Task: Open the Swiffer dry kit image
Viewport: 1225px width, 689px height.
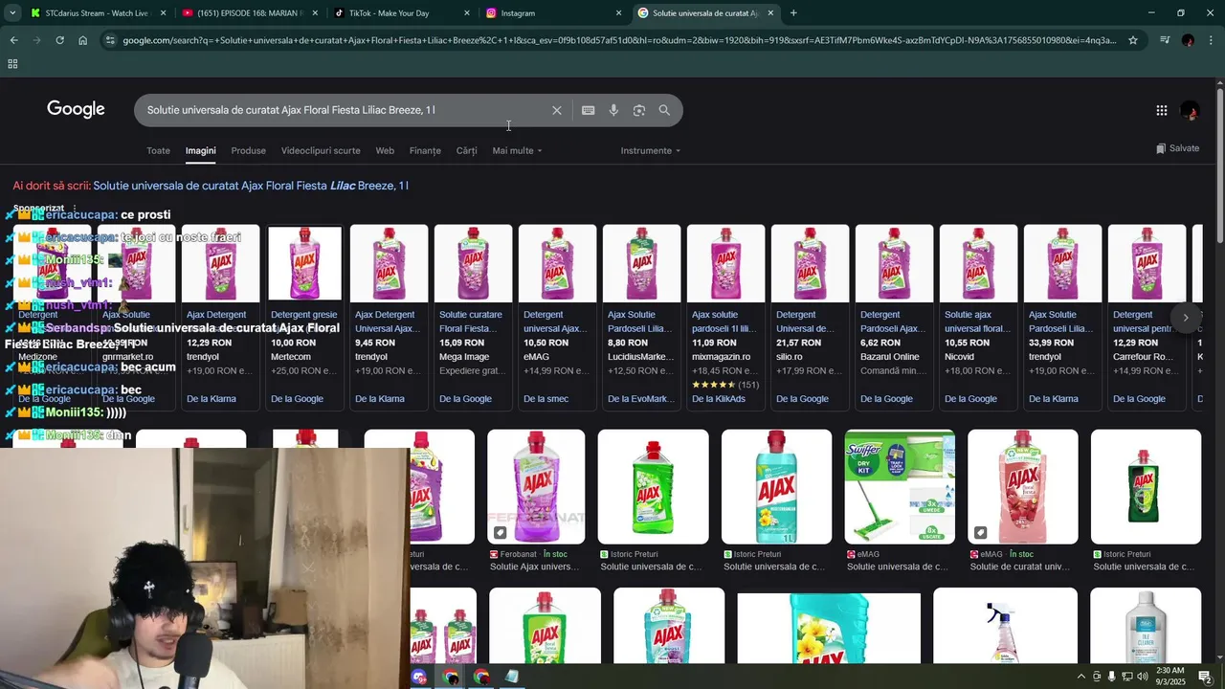Action: (x=900, y=487)
